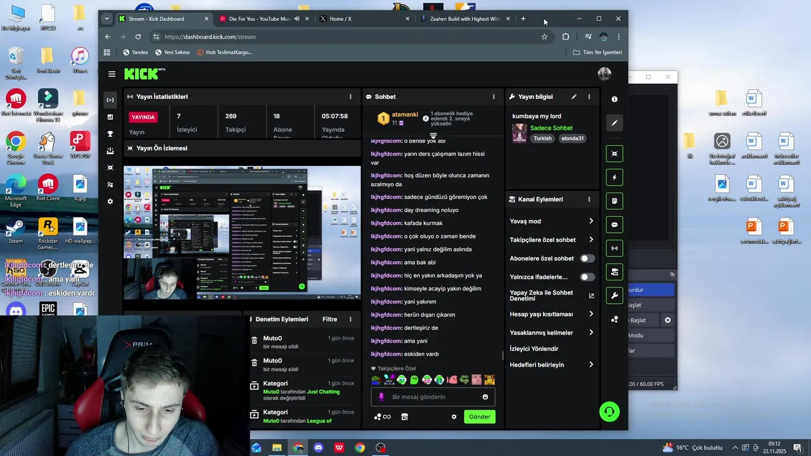Insert the flame emote from emote row

(x=489, y=380)
